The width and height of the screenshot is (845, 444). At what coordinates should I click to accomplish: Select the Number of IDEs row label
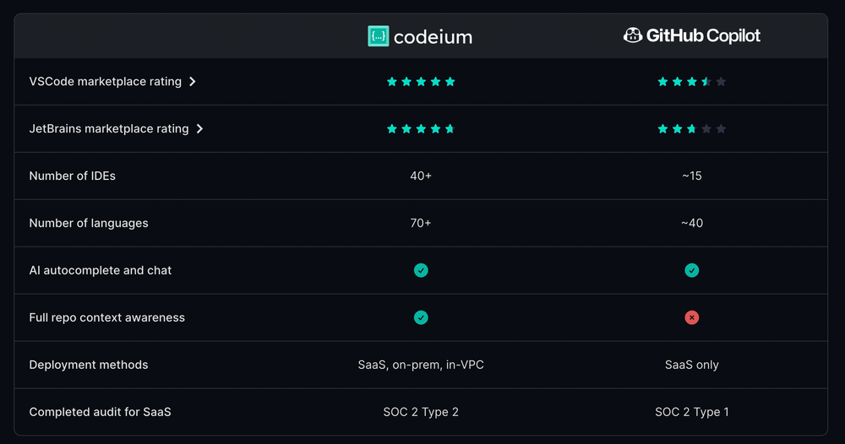[x=73, y=176]
